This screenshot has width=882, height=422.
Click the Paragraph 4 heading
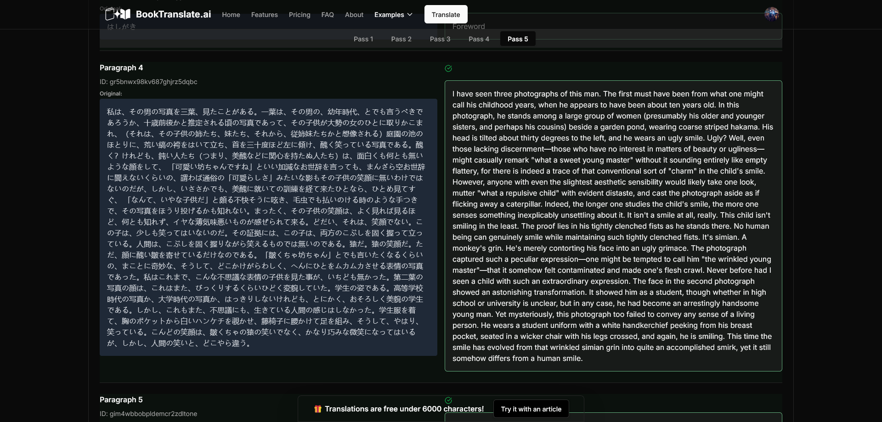(x=121, y=68)
